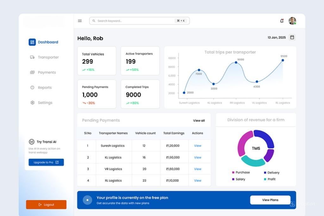Click the orange Logout button
This screenshot has height=216, width=324.
[46, 205]
